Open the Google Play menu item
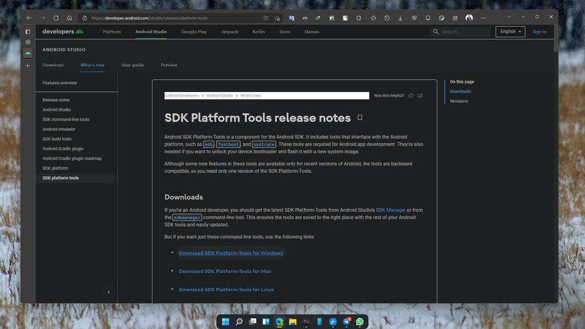Viewport: 585px width, 329px height. tap(194, 32)
